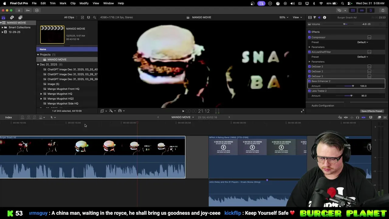Toggle the Inspector panel sliders button
389x219 pixels.
click(x=370, y=10)
